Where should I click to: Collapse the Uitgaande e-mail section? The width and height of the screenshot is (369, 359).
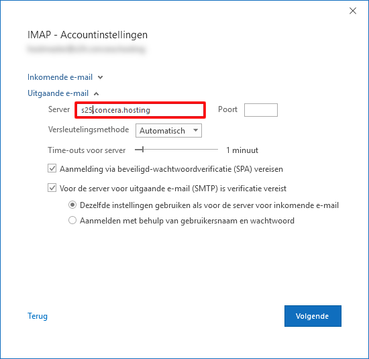63,93
